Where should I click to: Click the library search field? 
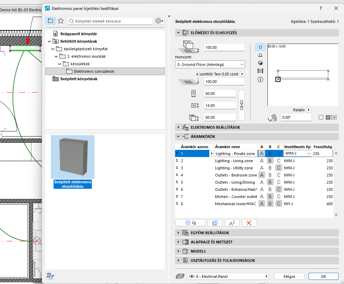110,21
